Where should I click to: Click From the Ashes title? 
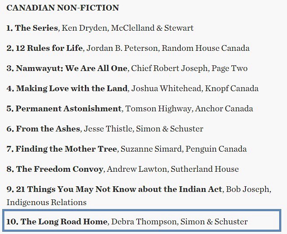click(x=48, y=129)
